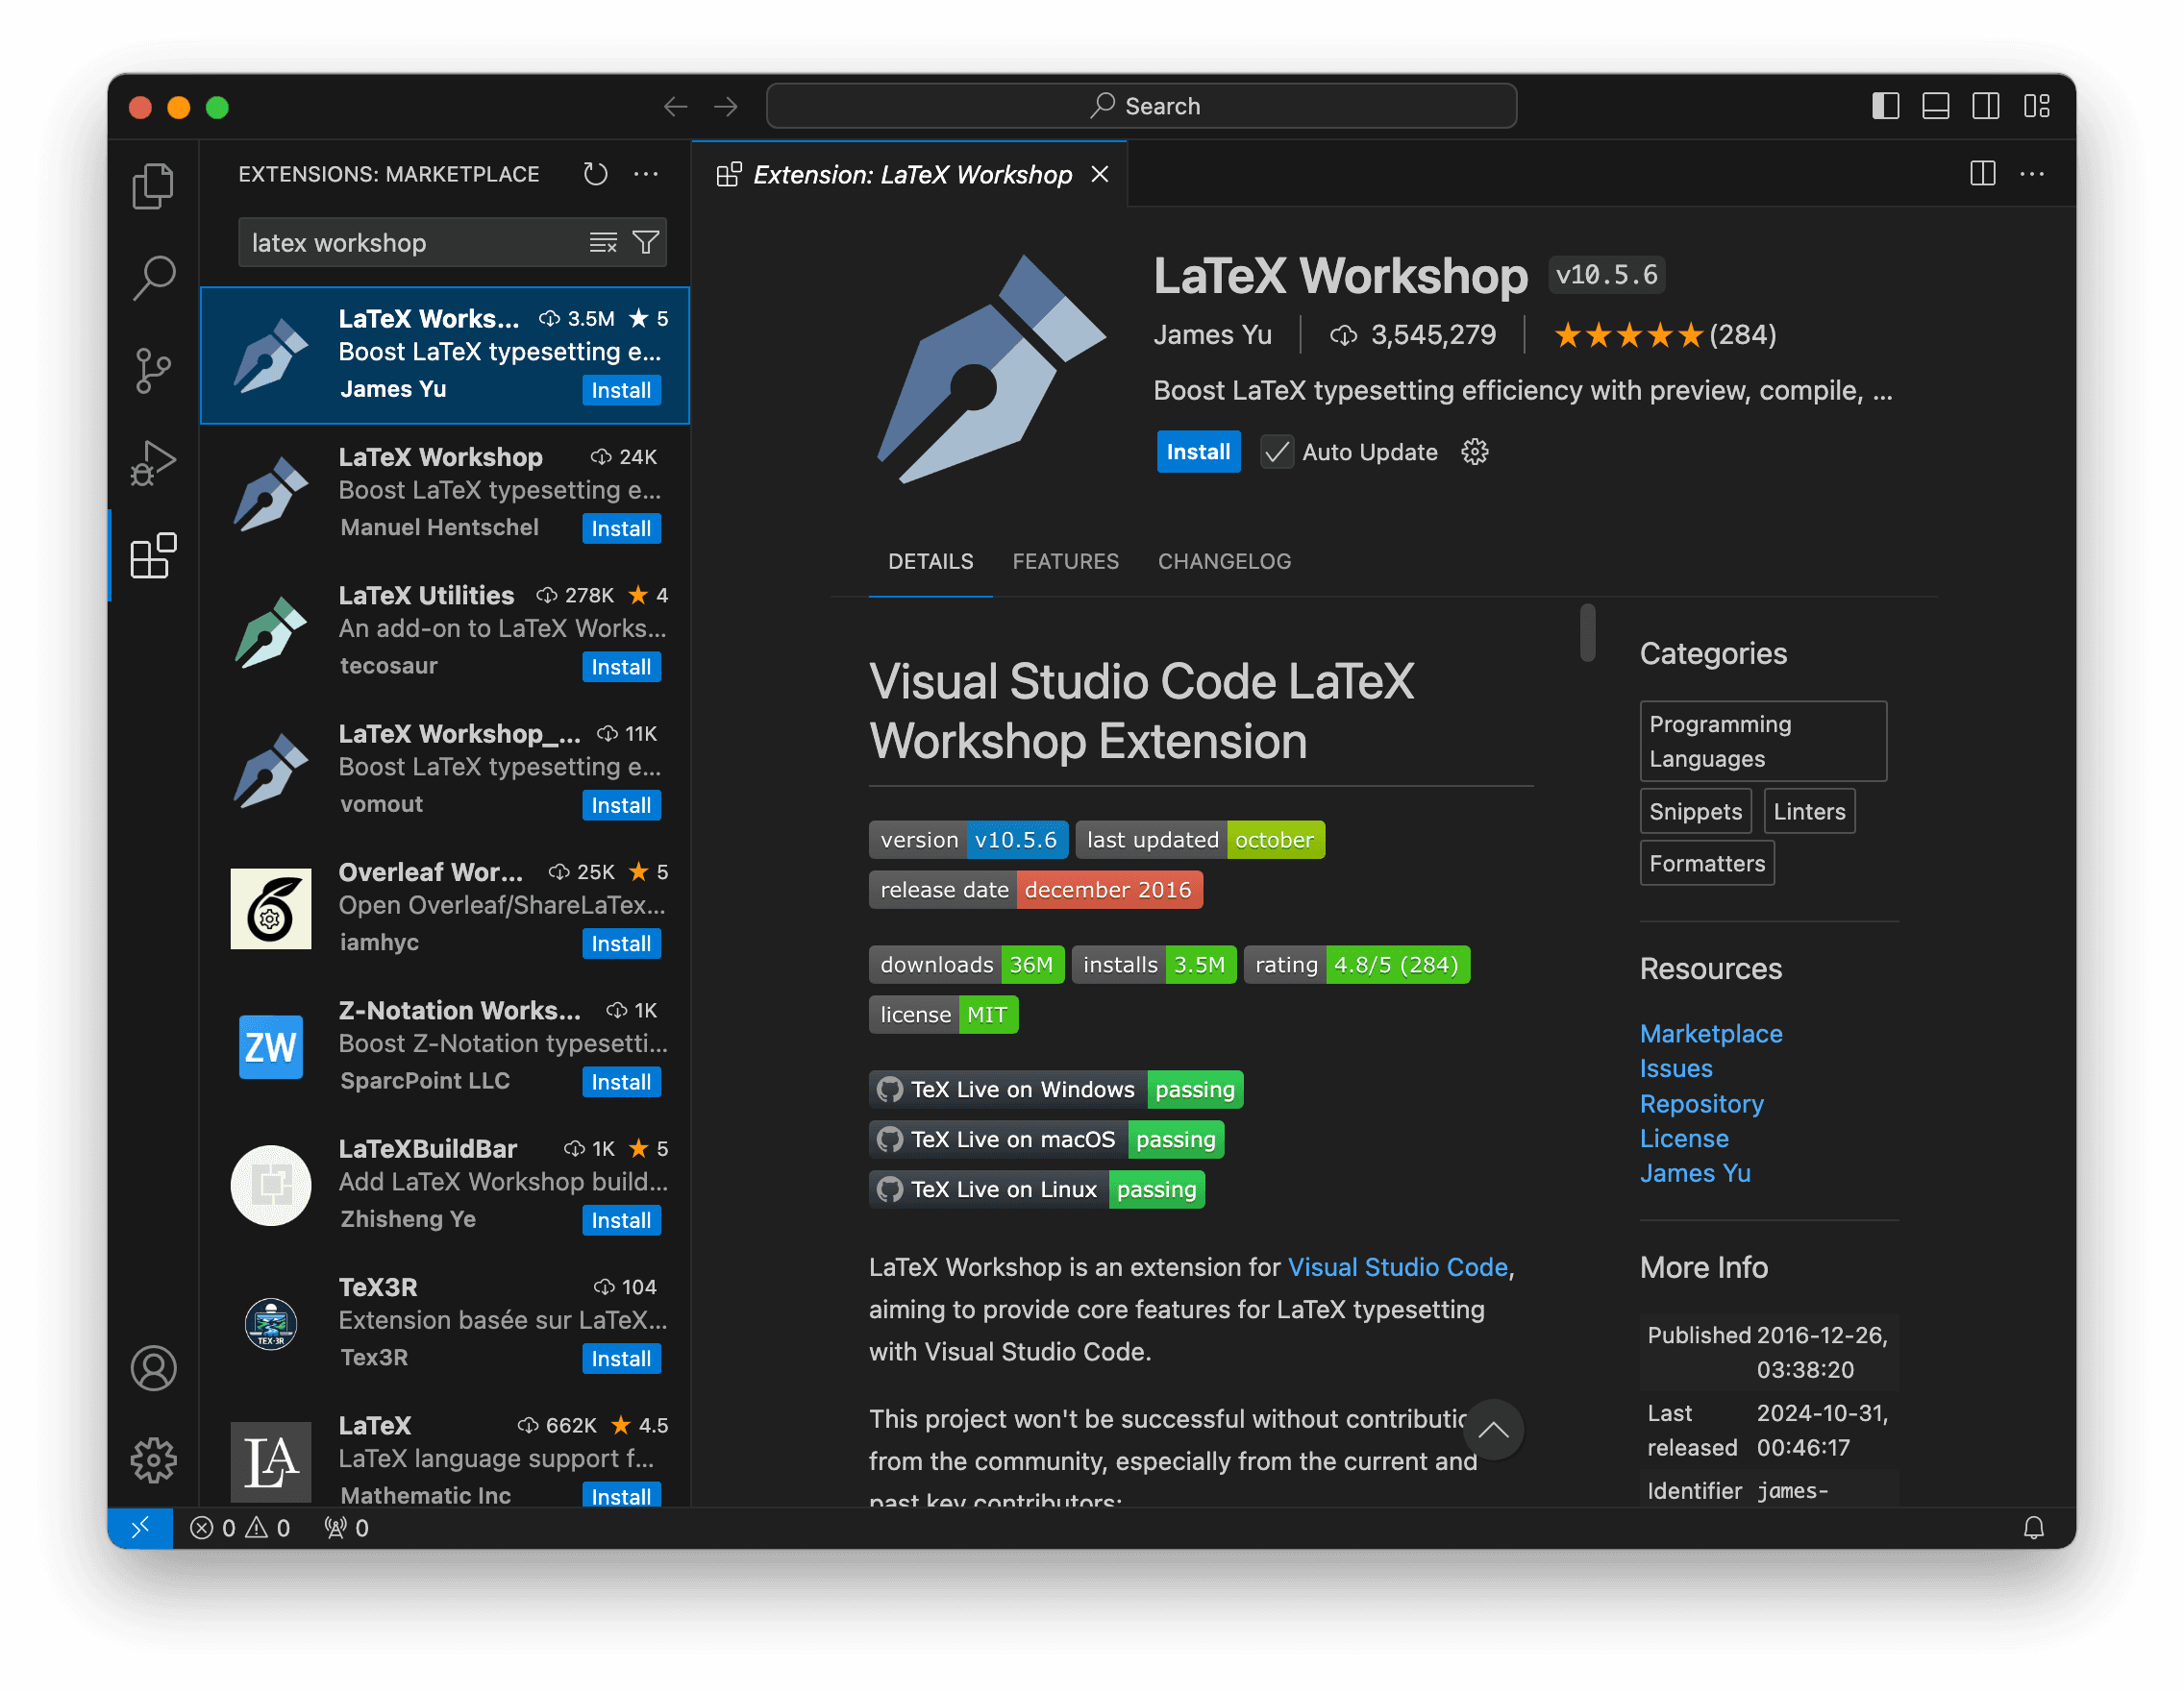Install LaTeX Utilities by tecosaur
Image resolution: width=2184 pixels, height=1691 pixels.
pyautogui.click(x=621, y=667)
